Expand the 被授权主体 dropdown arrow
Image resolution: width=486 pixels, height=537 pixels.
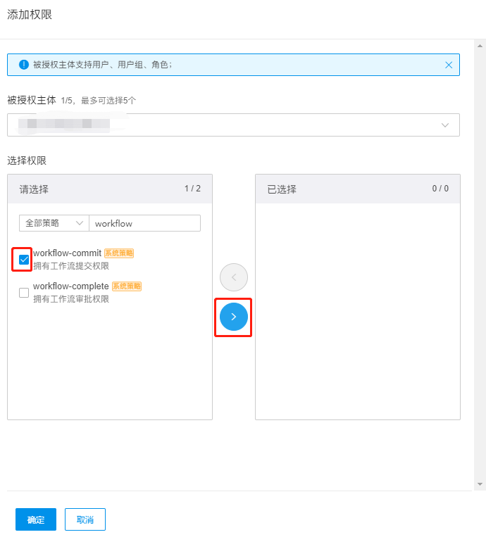445,125
